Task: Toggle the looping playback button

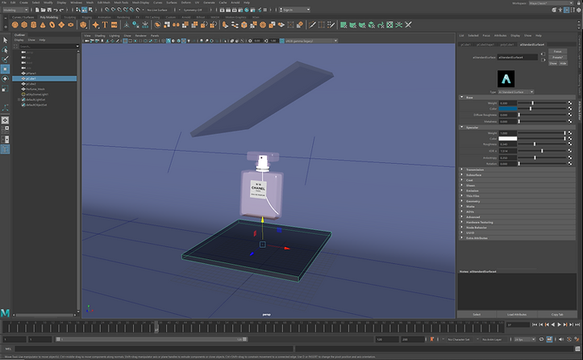Action: (x=541, y=339)
